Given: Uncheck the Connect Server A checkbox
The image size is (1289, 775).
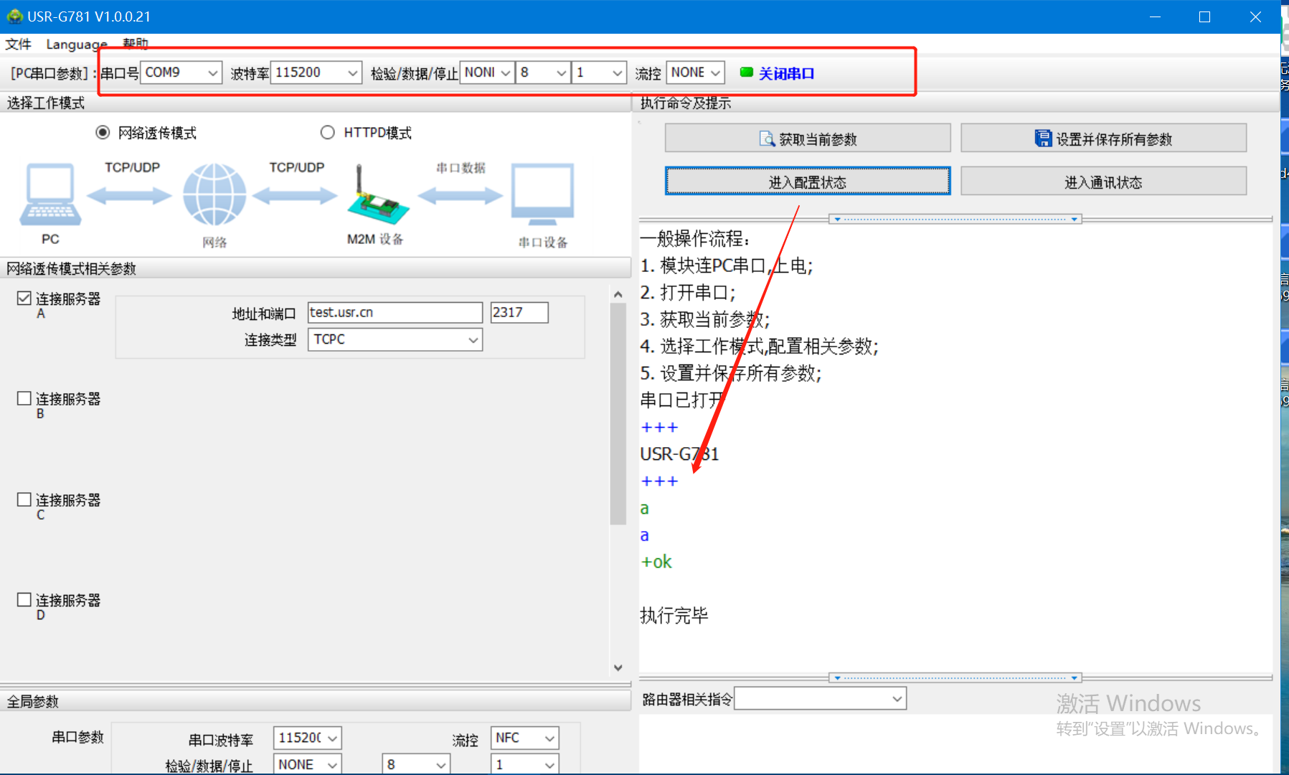Looking at the screenshot, I should (x=24, y=299).
